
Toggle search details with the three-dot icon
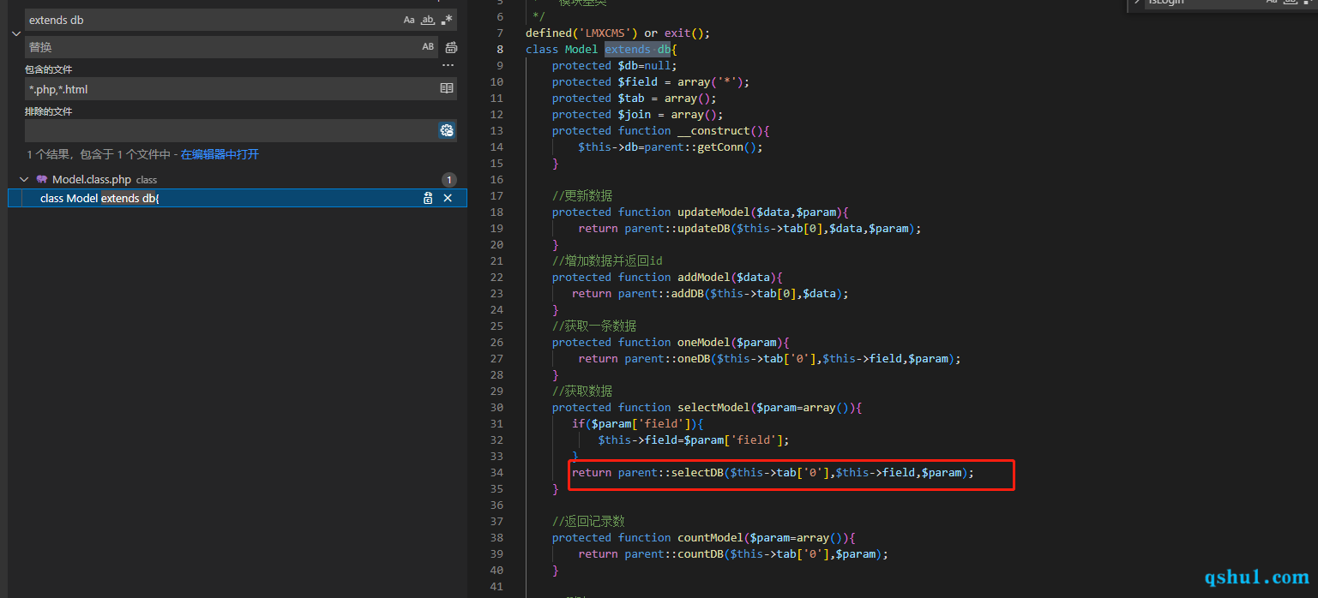pyautogui.click(x=448, y=66)
